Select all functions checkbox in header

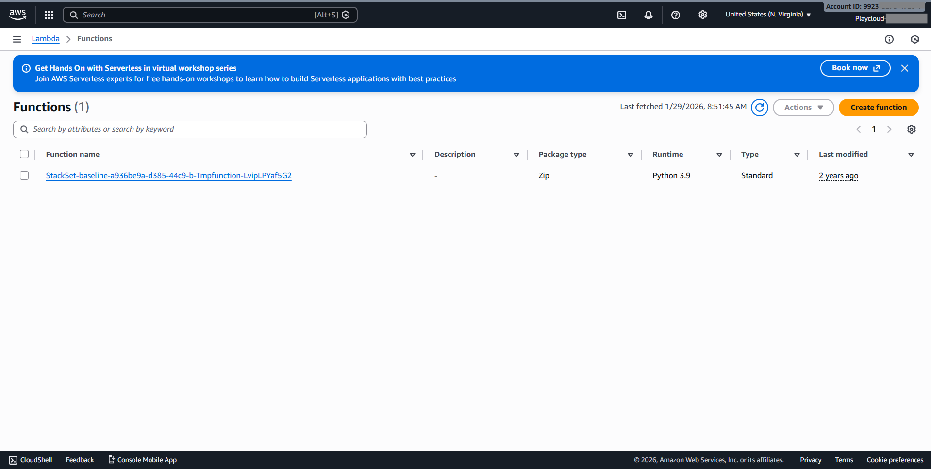(24, 154)
